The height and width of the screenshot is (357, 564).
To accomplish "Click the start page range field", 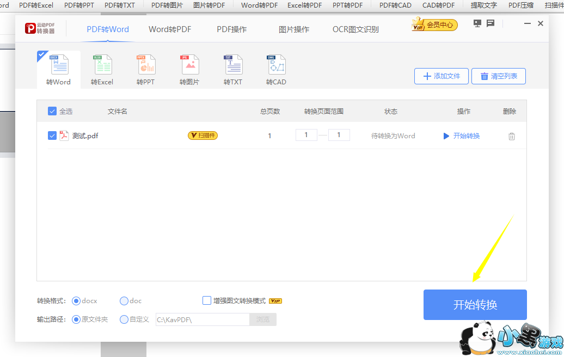I will [306, 135].
